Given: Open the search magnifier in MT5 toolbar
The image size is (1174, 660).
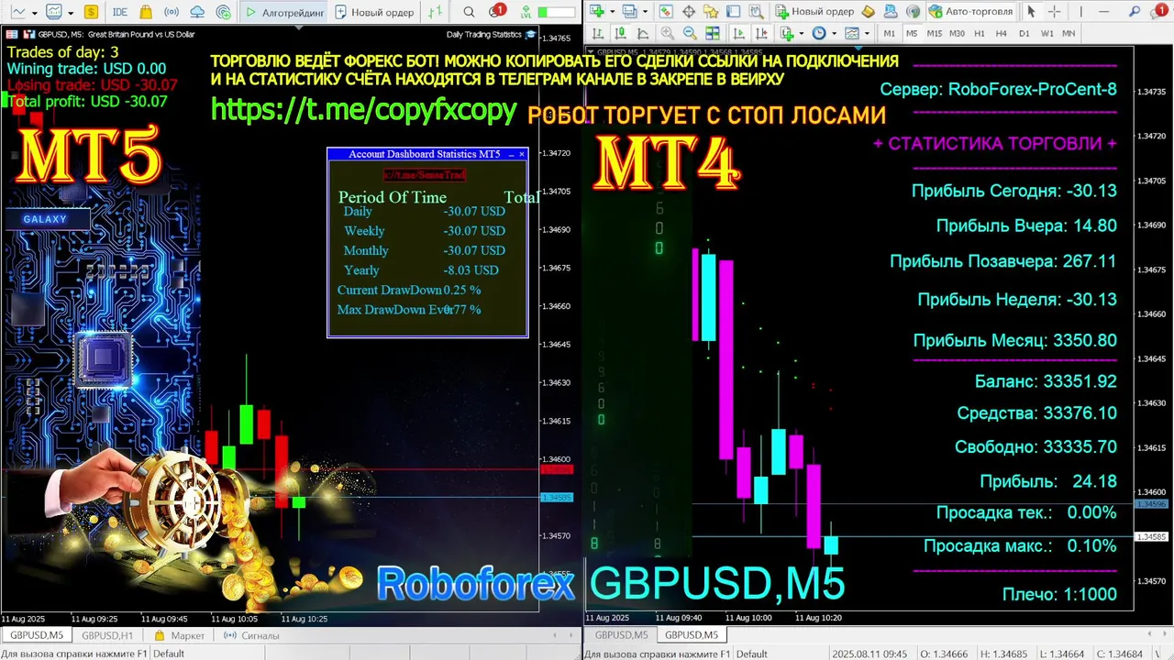Looking at the screenshot, I should click(469, 12).
